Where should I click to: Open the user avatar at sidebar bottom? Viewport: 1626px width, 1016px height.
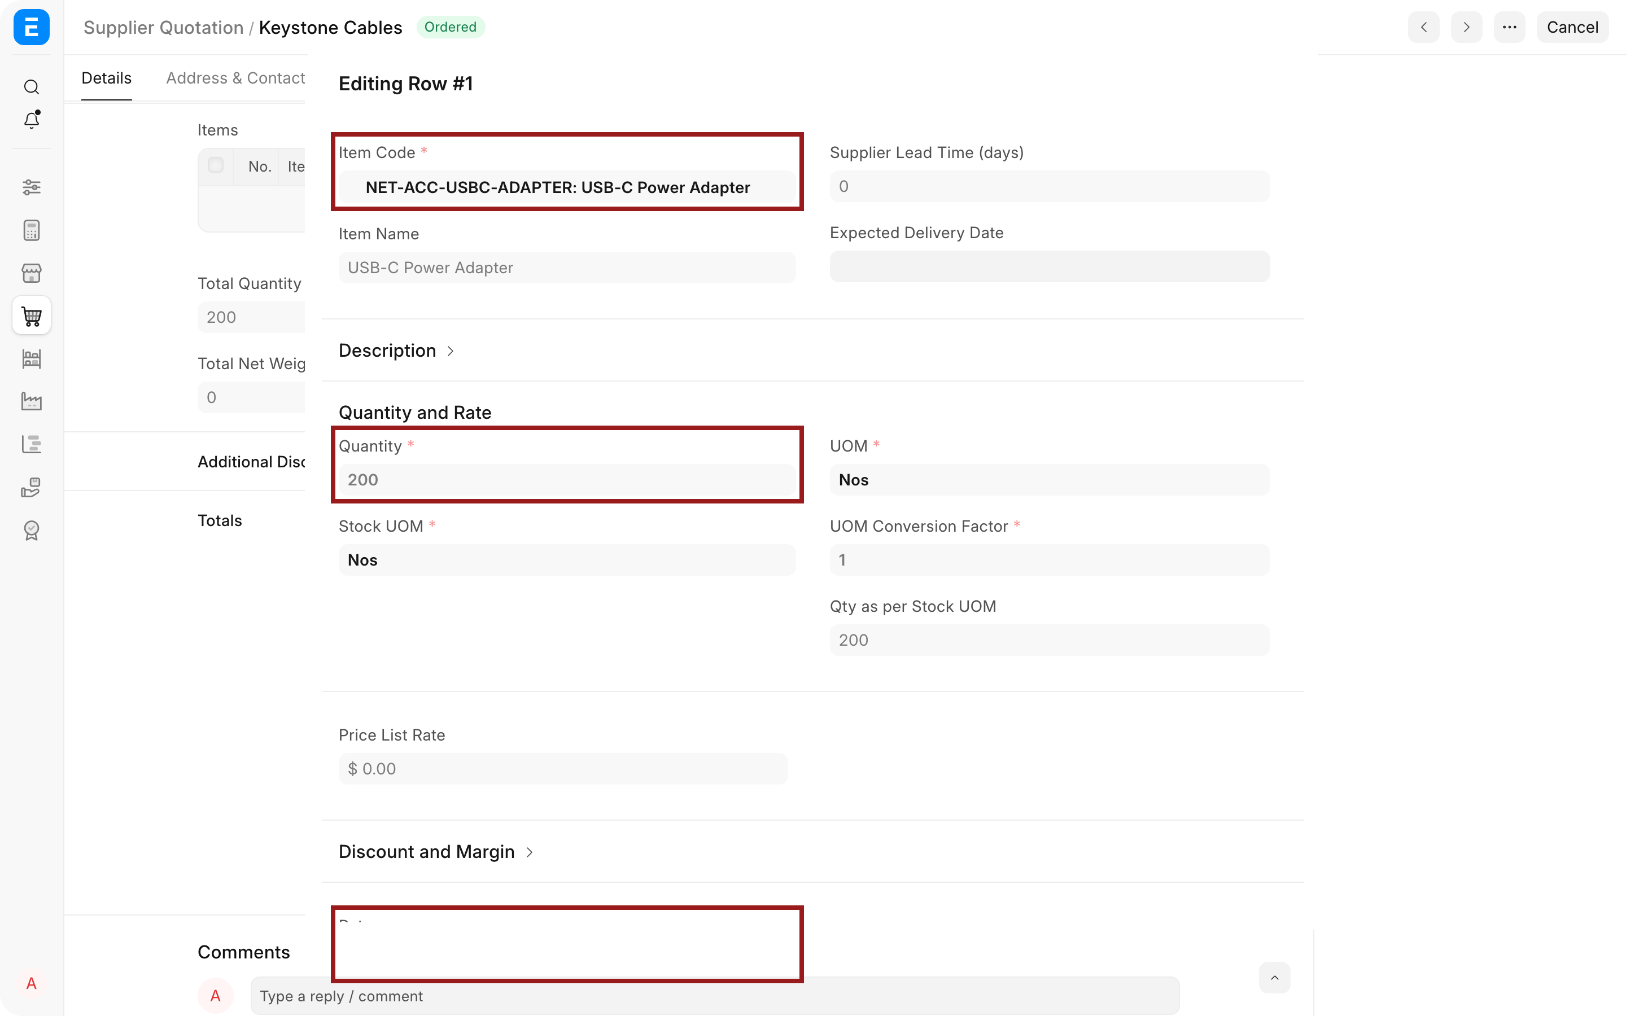click(x=32, y=983)
